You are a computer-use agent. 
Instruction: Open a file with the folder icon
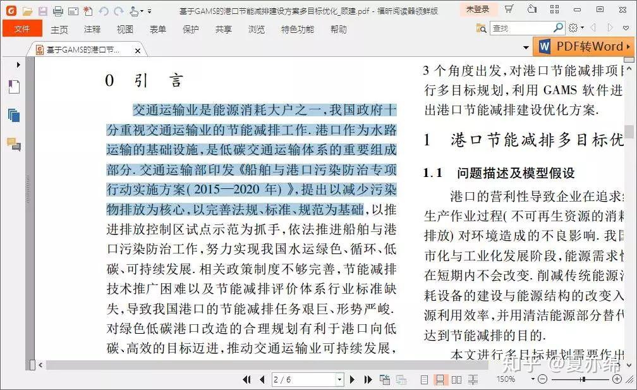27,11
